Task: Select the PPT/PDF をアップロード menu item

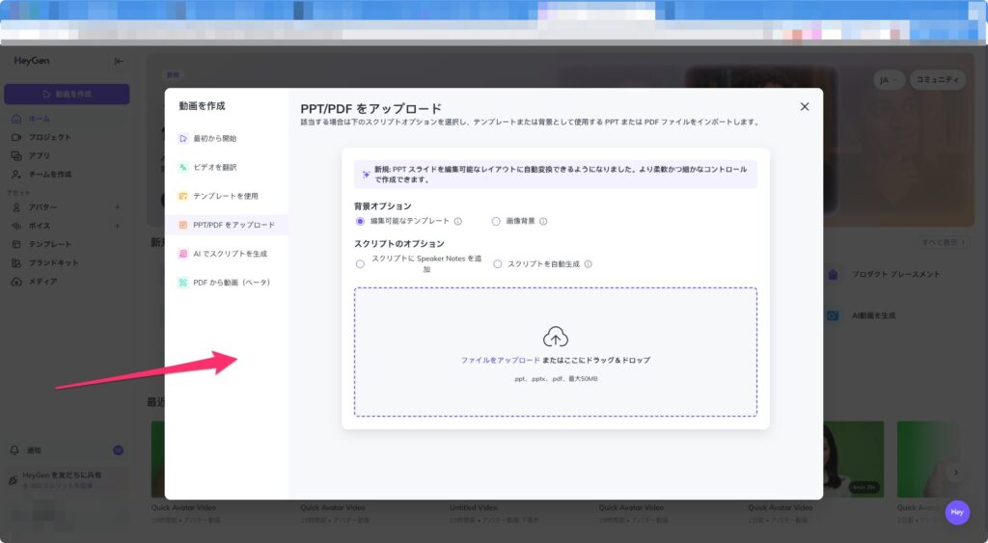Action: click(x=227, y=225)
